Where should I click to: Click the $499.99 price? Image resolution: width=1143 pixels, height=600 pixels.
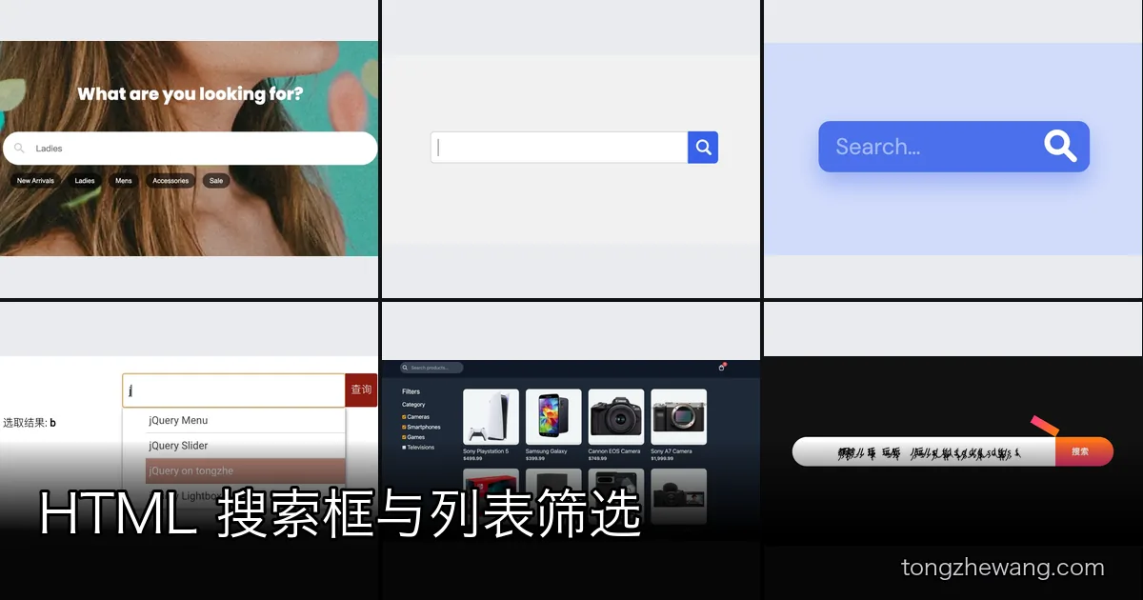(x=472, y=459)
